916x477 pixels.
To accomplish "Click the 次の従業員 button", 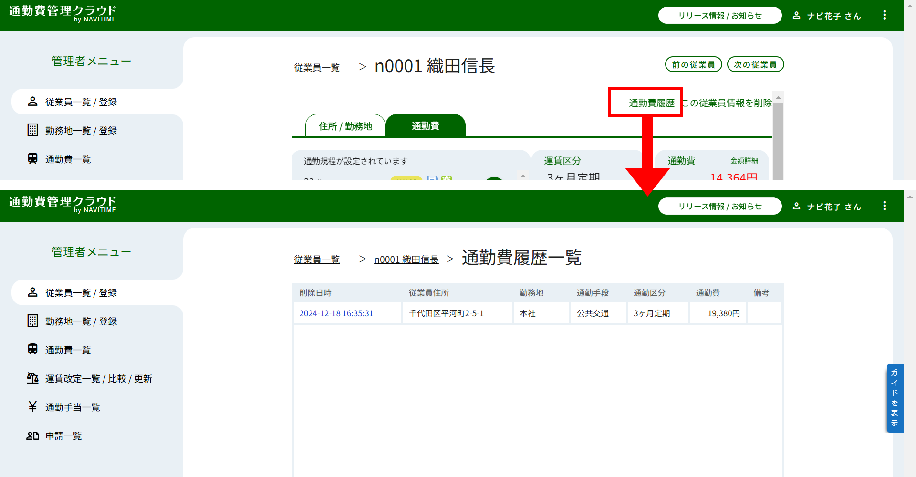I will pos(755,64).
